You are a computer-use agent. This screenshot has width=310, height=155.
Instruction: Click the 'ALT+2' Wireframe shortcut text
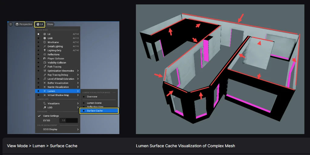click(x=76, y=42)
